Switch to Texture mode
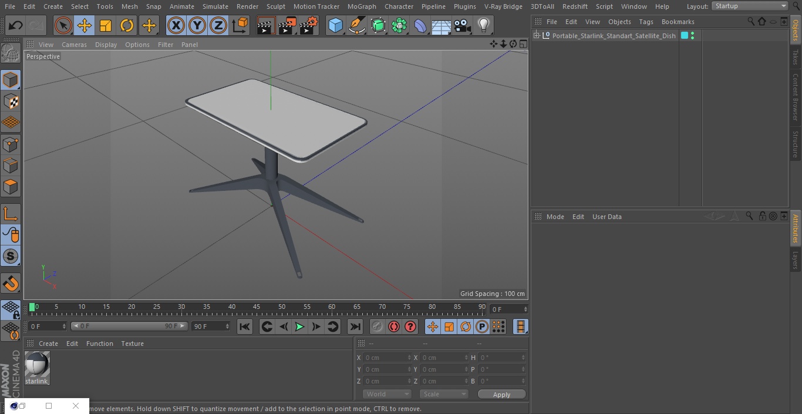The width and height of the screenshot is (802, 414). (x=11, y=101)
